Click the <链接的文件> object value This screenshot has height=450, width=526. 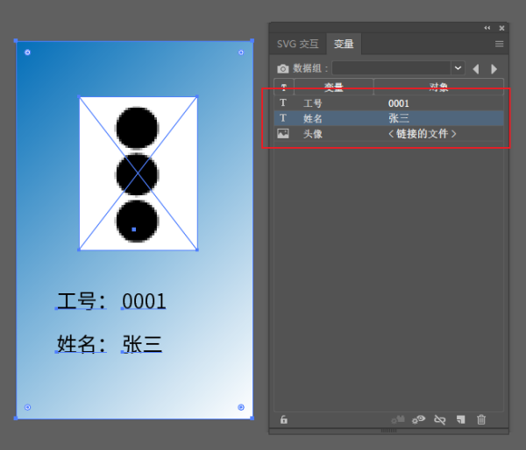pyautogui.click(x=423, y=134)
